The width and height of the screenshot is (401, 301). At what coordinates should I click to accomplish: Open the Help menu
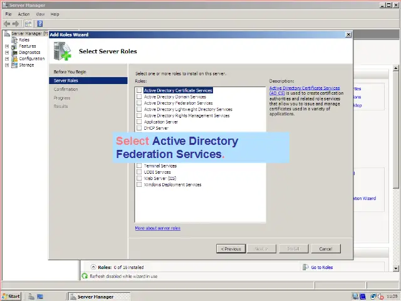pyautogui.click(x=55, y=14)
